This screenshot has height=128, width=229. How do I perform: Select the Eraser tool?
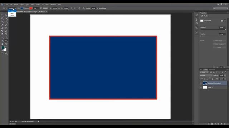(x=2, y=31)
